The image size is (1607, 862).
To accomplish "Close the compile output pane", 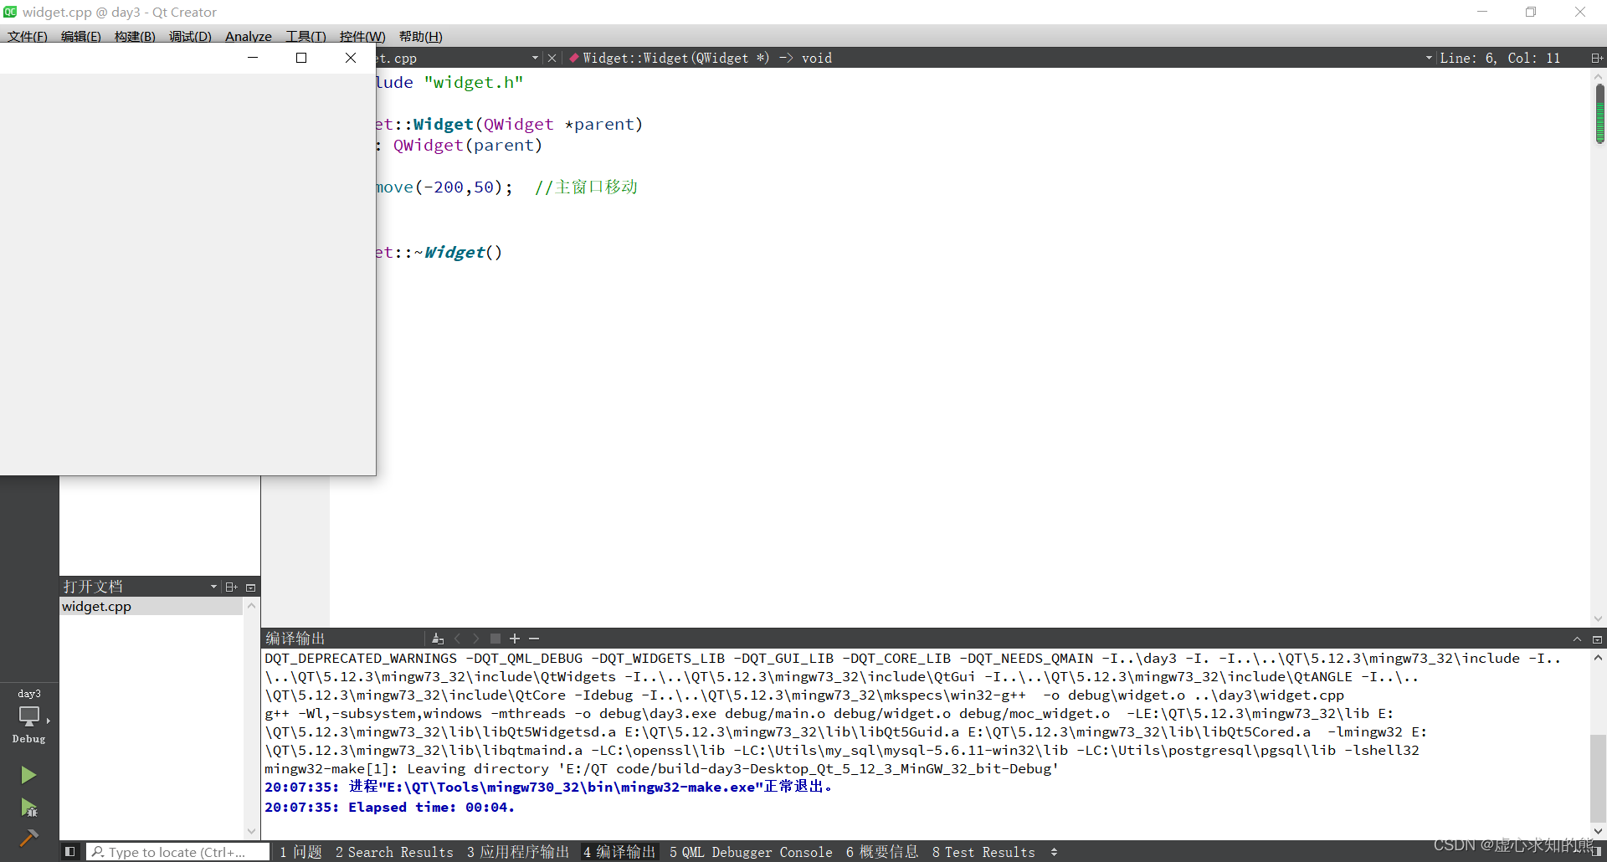I will (1597, 639).
